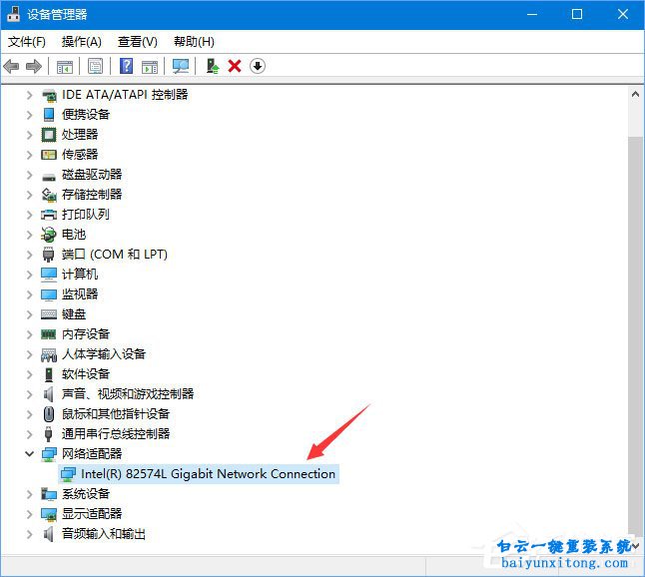This screenshot has height=577, width=645.
Task: Click the 鼠标和其他指针设备 mouse icon
Action: pos(49,413)
